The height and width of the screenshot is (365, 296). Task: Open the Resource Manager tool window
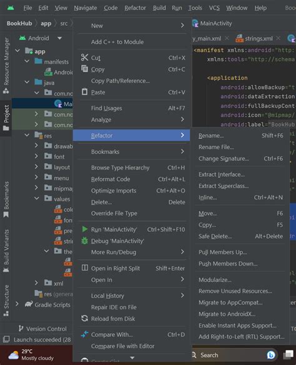[x=6, y=66]
